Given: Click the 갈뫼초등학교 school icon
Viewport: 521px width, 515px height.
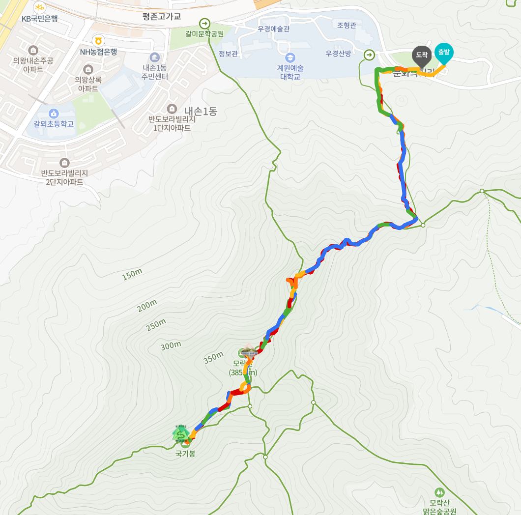Looking at the screenshot, I should click(x=54, y=114).
